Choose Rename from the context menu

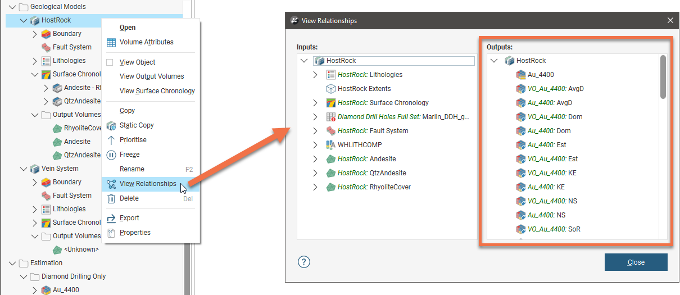click(132, 169)
